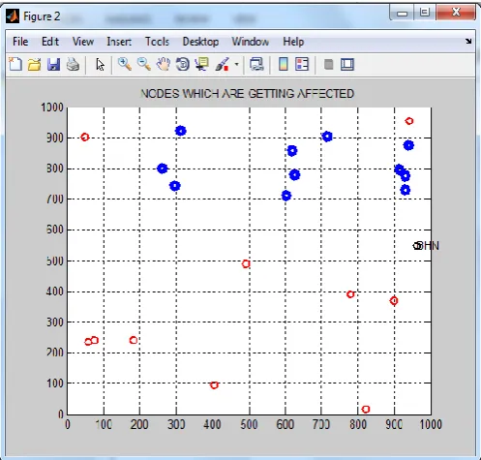Click the MATLAB logo in title bar
Image resolution: width=481 pixels, height=460 pixels.
(13, 16)
